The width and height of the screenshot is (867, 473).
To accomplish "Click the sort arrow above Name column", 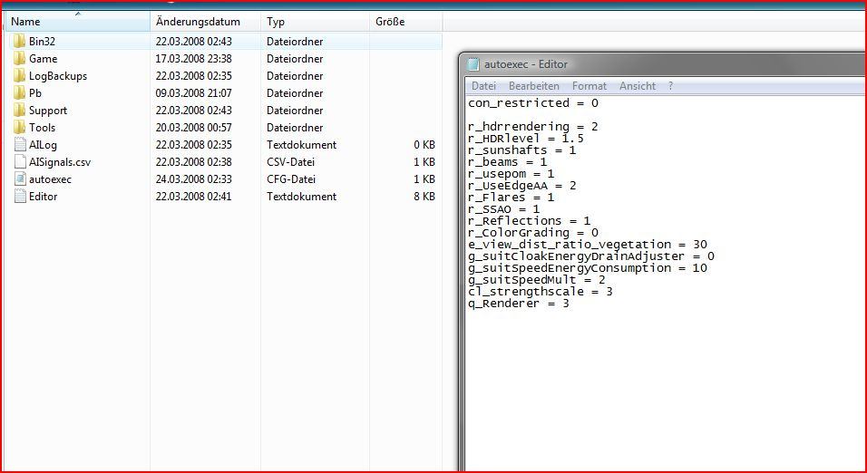I will tap(78, 14).
